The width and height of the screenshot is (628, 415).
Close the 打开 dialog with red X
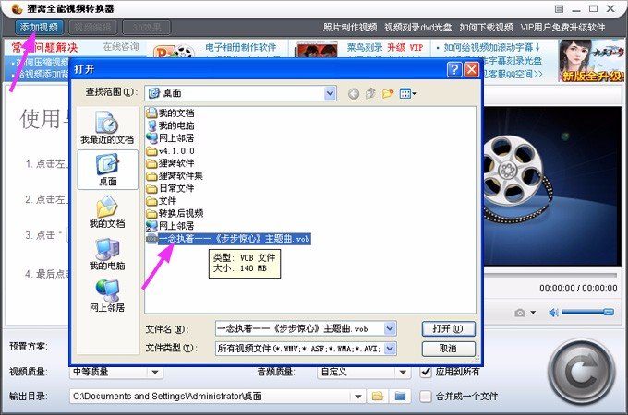coord(471,69)
